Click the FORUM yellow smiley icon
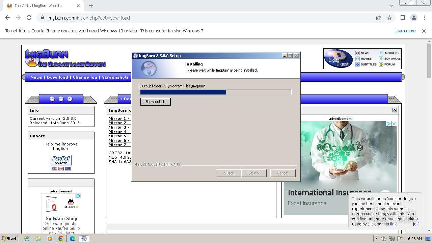Viewport: 432px width, 243px height. (x=381, y=64)
